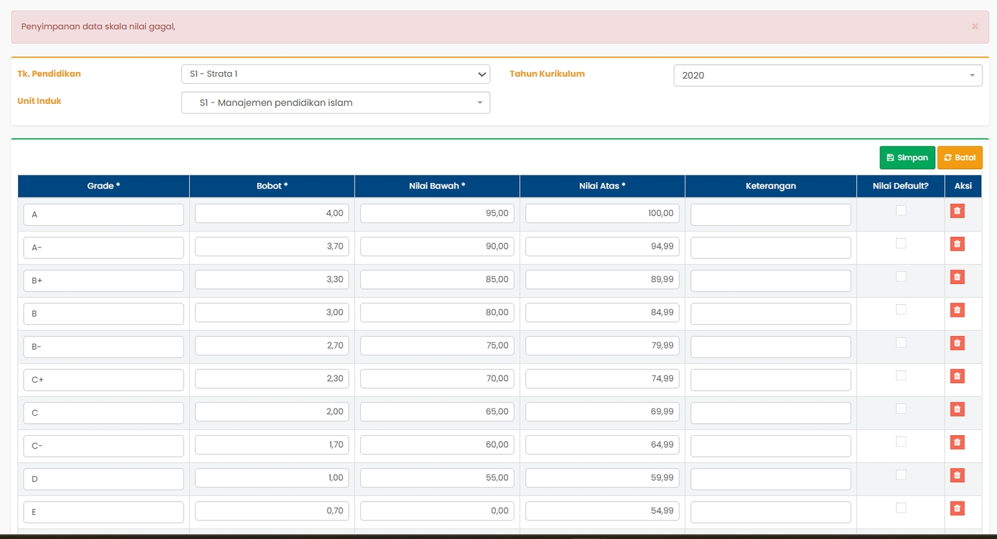The width and height of the screenshot is (997, 539).
Task: Delete the grade D row
Action: [x=957, y=475]
